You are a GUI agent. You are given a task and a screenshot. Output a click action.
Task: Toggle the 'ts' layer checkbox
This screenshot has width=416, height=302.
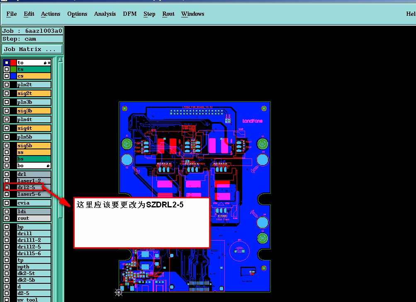click(7, 69)
